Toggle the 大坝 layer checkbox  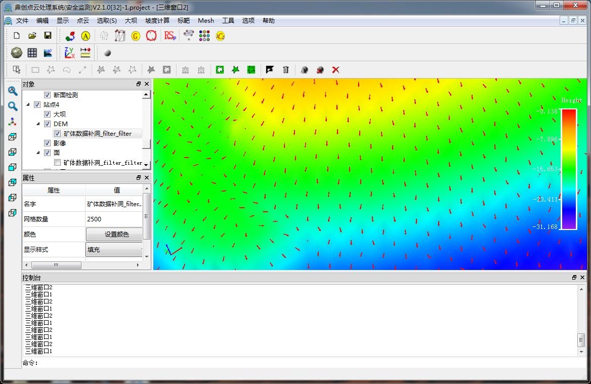click(x=48, y=114)
